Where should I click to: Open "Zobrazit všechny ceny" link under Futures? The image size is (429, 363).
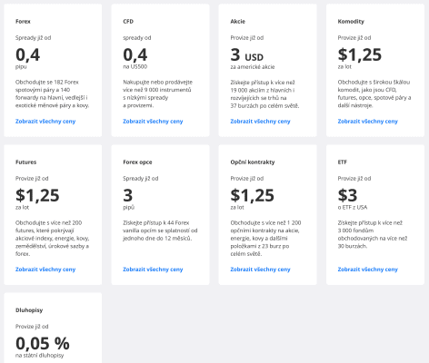point(45,270)
